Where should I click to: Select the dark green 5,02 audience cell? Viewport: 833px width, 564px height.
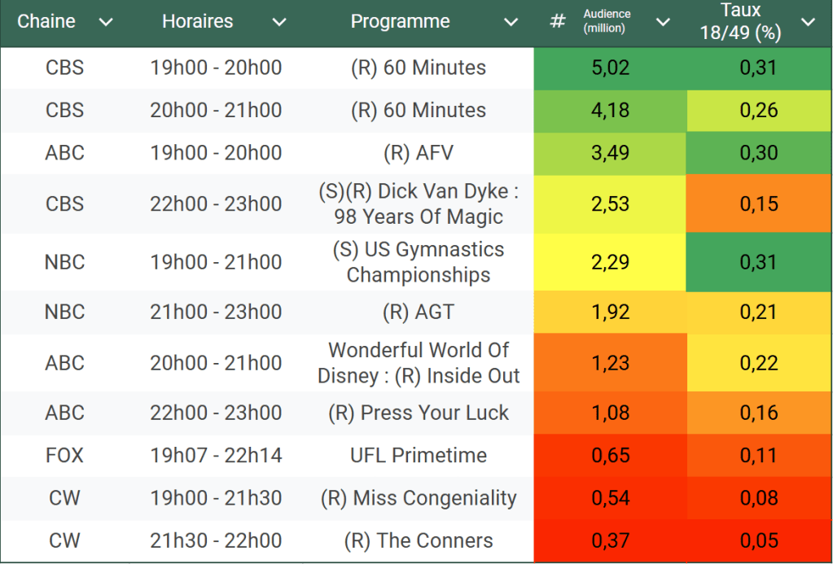tap(611, 68)
